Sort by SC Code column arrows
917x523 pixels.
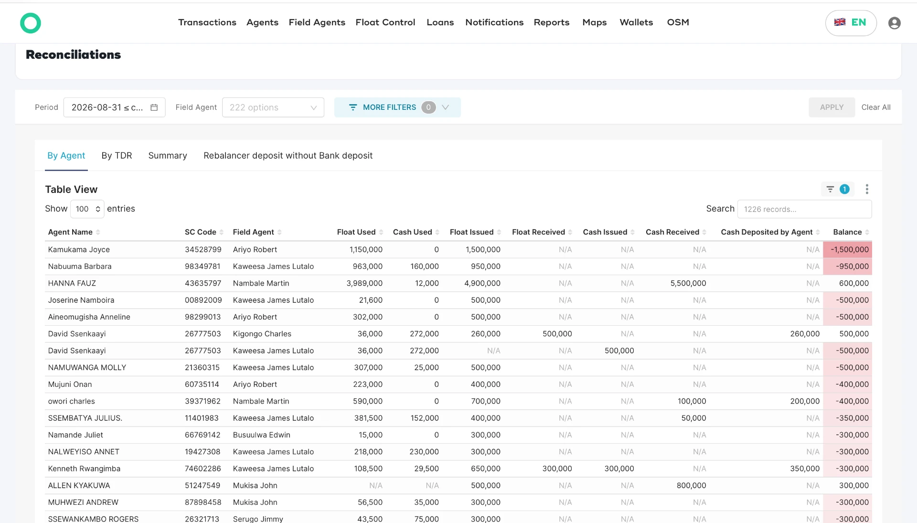coord(222,232)
